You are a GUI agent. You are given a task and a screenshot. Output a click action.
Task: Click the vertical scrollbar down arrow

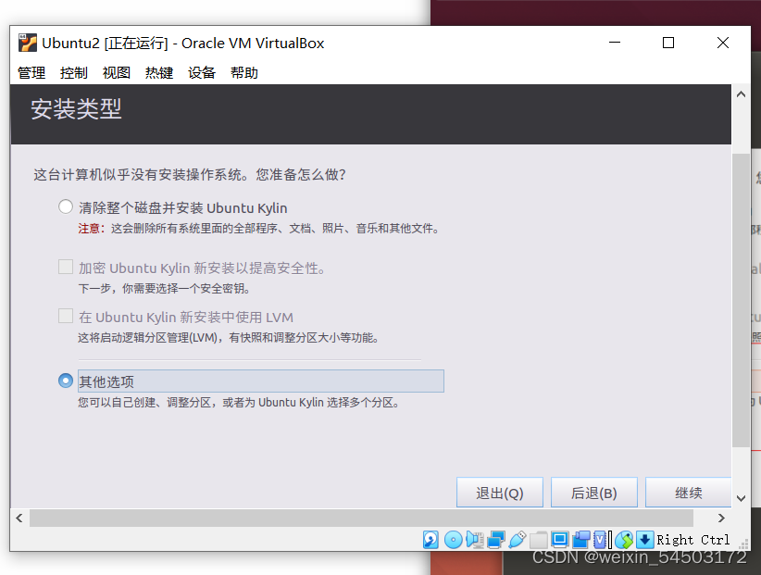pyautogui.click(x=741, y=497)
